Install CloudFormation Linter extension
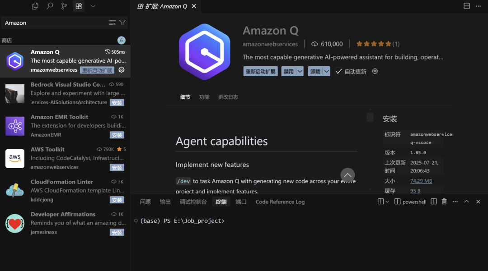Screen dimensions: 488x271 point(117,200)
